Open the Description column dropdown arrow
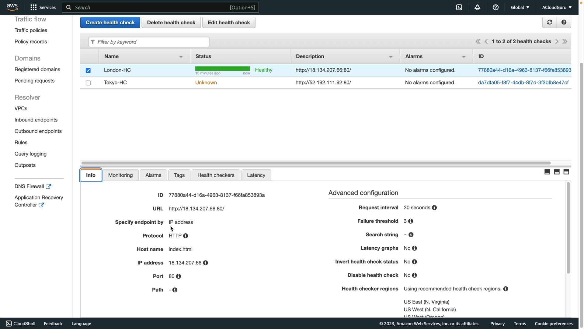This screenshot has width=584, height=329. click(x=391, y=57)
